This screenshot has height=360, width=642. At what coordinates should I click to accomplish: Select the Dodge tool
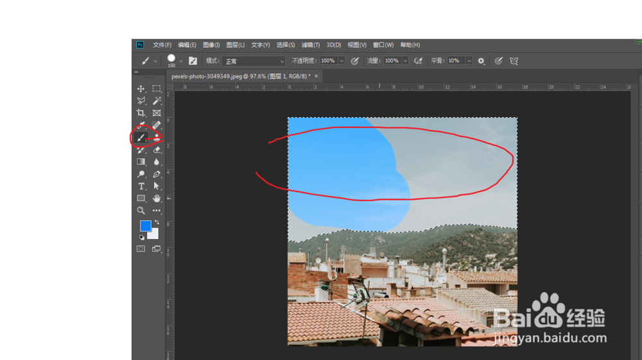(141, 174)
